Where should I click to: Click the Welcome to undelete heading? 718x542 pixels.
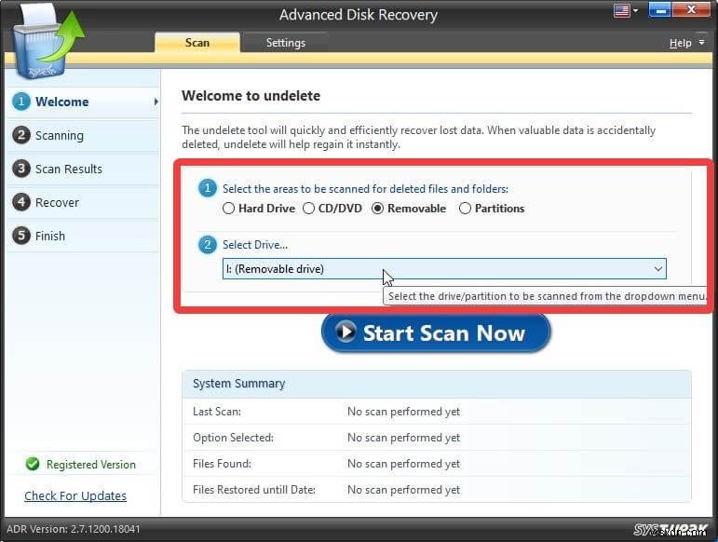tap(251, 96)
